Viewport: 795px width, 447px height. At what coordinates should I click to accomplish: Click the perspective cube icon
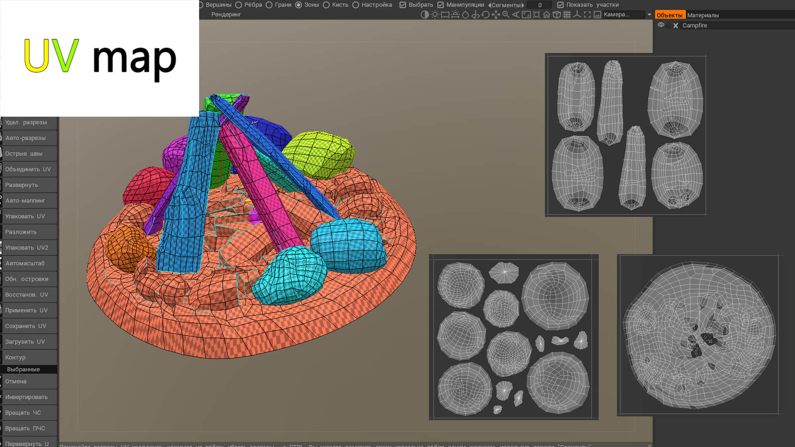coord(557,15)
